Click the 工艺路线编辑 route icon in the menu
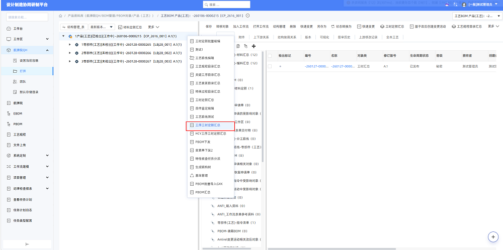The width and height of the screenshot is (503, 250). click(192, 58)
